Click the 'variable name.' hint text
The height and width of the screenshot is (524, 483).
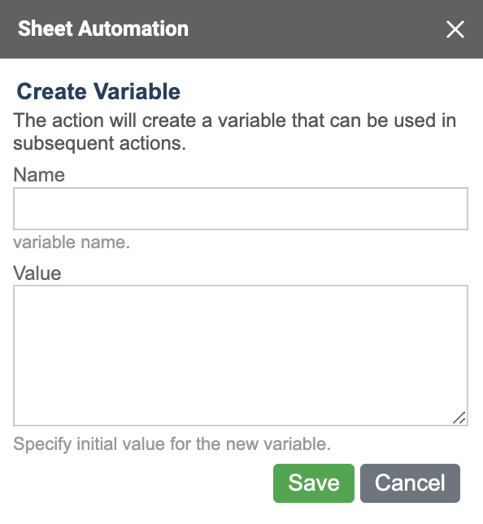(72, 242)
